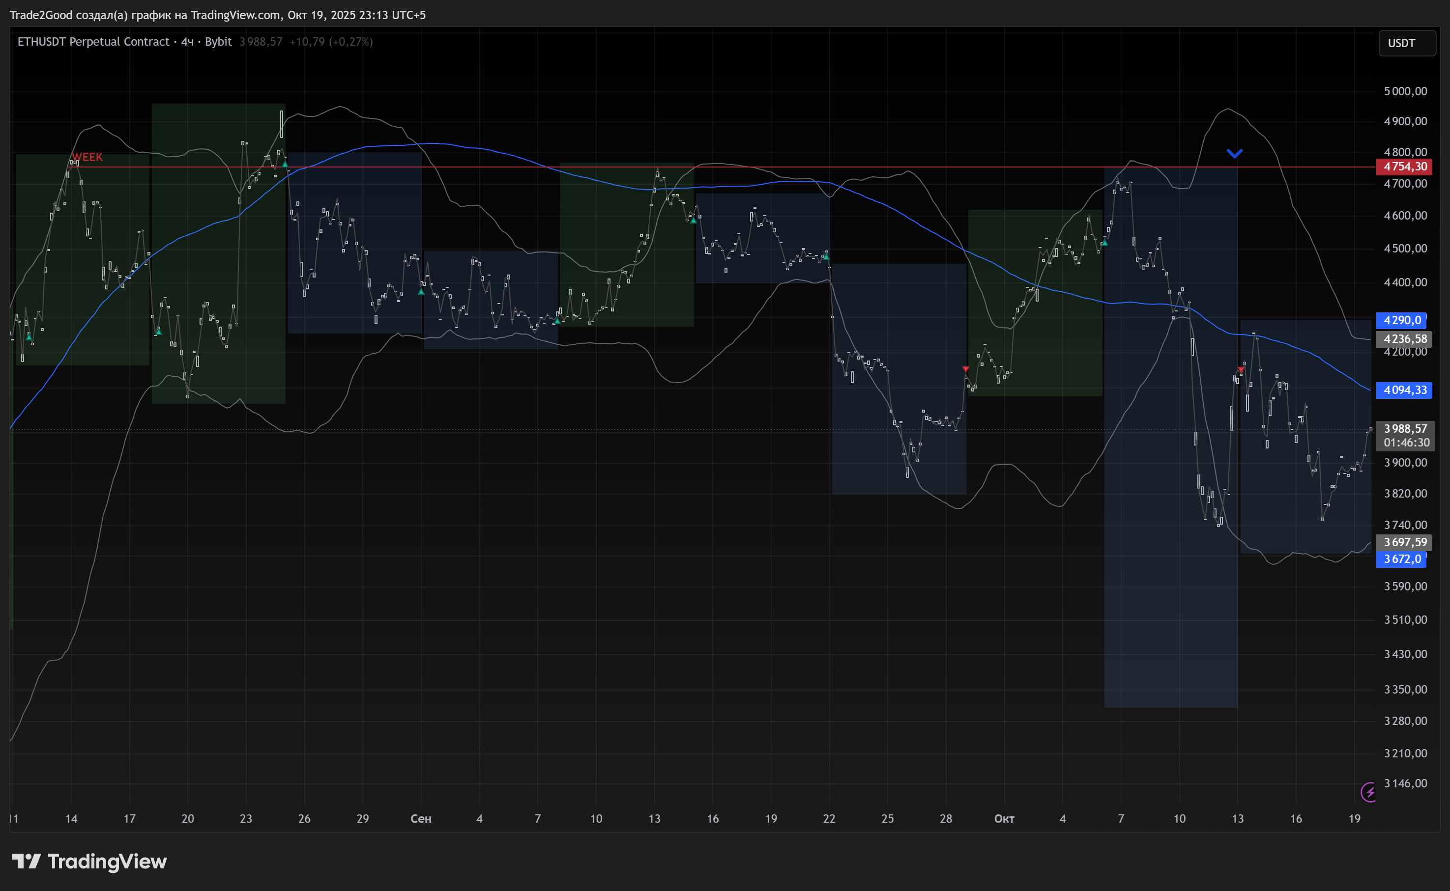Click the 4ч timeframe in chart legend

[x=187, y=42]
